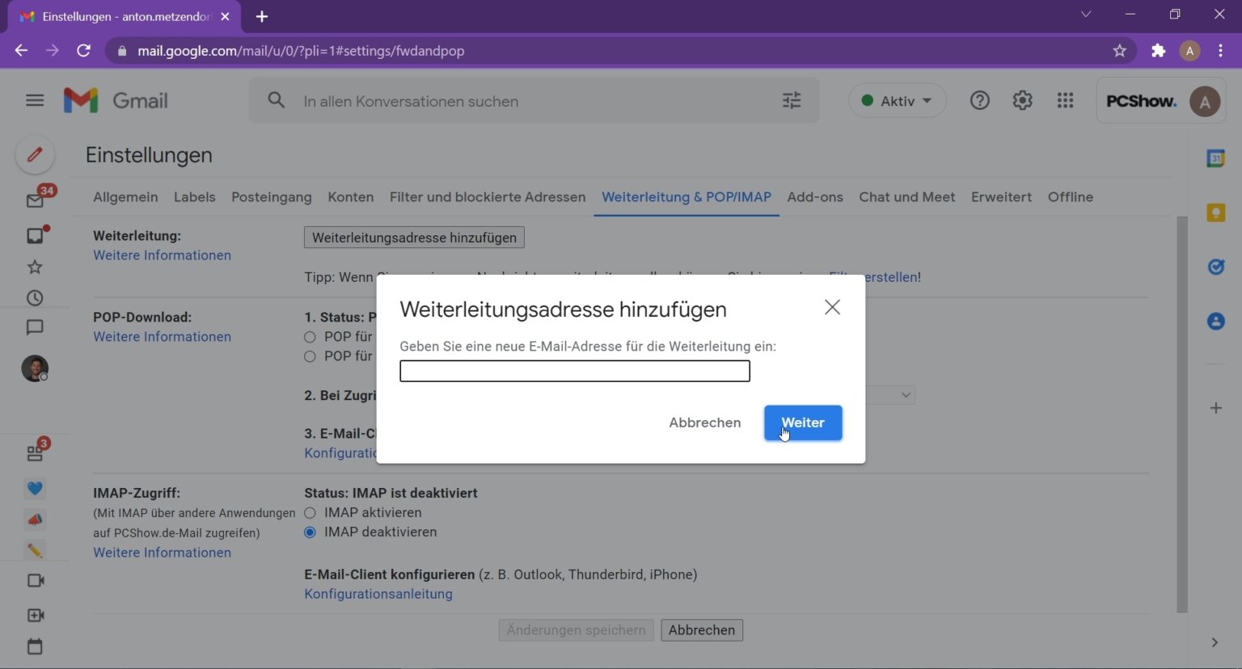Select the first POP-Download status radio option
Image resolution: width=1242 pixels, height=669 pixels.
pyautogui.click(x=310, y=337)
